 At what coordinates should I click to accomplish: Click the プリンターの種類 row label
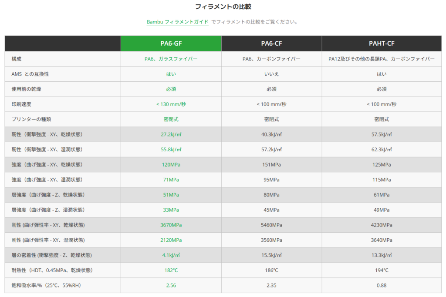(x=31, y=119)
